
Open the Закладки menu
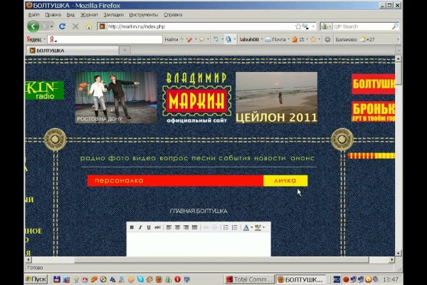click(x=113, y=14)
